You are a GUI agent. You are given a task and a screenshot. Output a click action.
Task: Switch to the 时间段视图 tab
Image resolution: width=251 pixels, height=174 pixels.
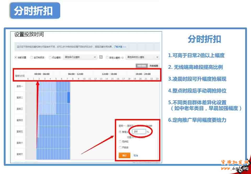(141, 66)
